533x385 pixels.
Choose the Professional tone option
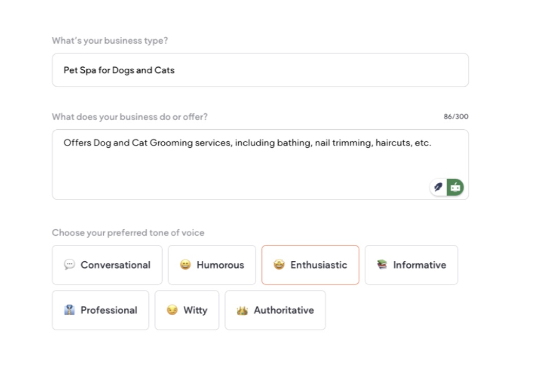[101, 310]
